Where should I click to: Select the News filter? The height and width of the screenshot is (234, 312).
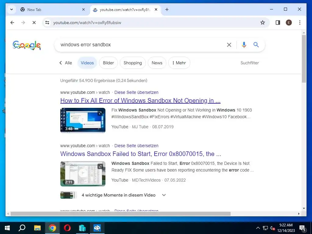(x=157, y=63)
